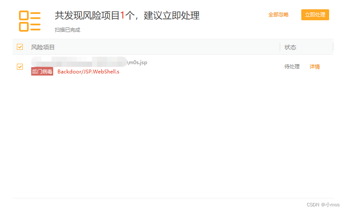Ignore all risks via 全部忽略 link
This screenshot has width=346, height=211.
click(278, 15)
